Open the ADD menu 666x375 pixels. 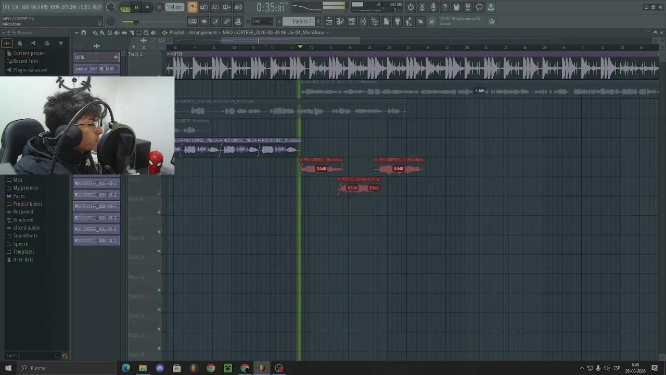[25, 7]
